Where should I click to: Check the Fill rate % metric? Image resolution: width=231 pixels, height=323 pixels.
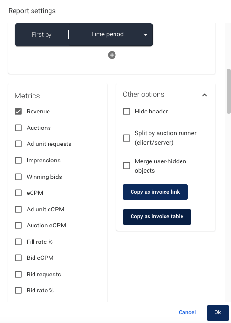coord(18,242)
